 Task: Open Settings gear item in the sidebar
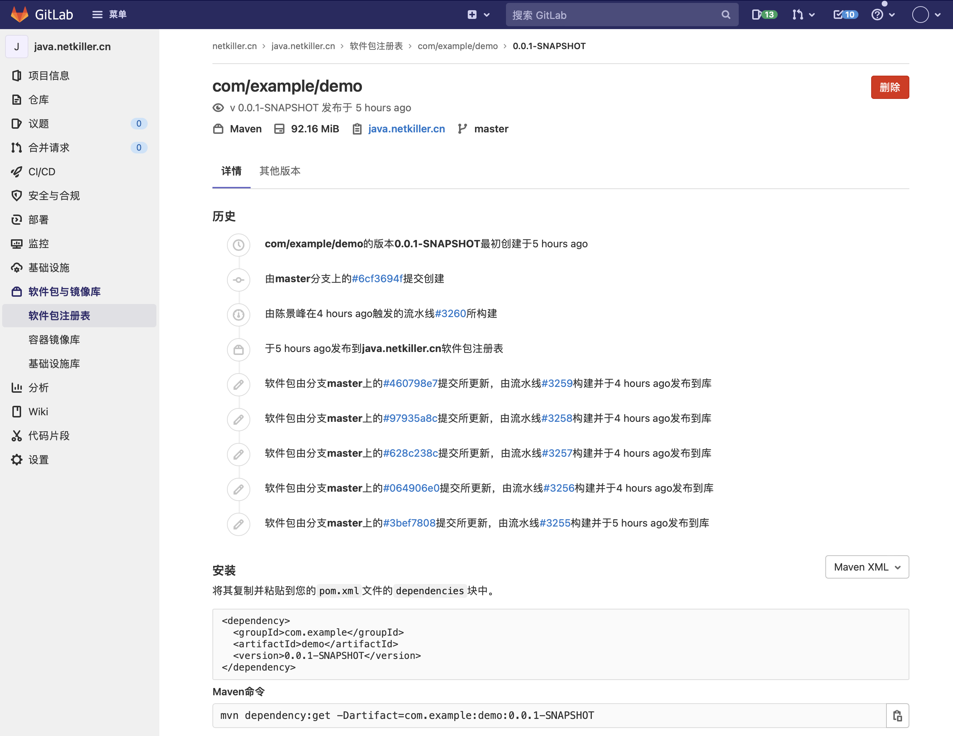tap(39, 459)
